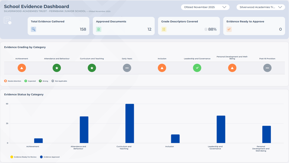Click the info icon beside 88%
The width and height of the screenshot is (289, 163).
coord(206,29)
